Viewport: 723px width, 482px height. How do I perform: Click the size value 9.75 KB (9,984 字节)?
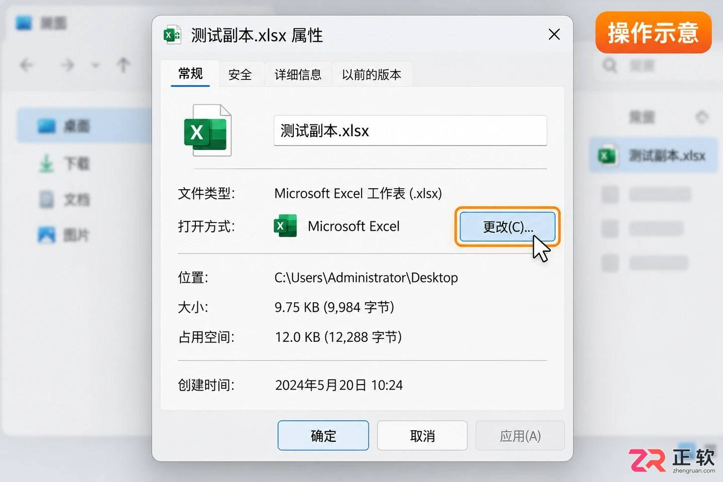coord(334,307)
